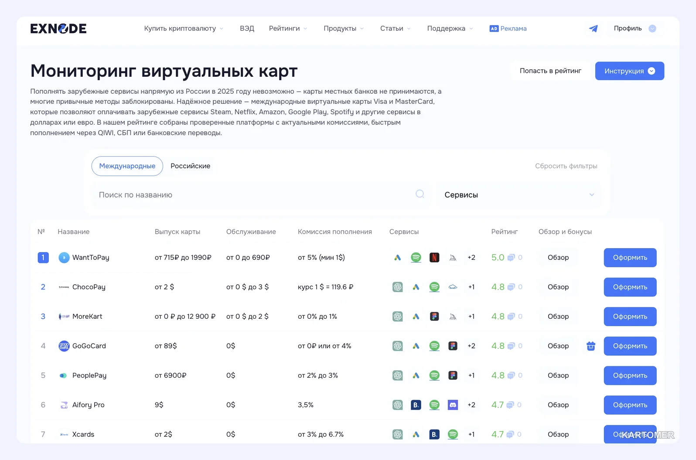Click Google Ads icon in PeoplePay row
The image size is (696, 460).
(416, 375)
